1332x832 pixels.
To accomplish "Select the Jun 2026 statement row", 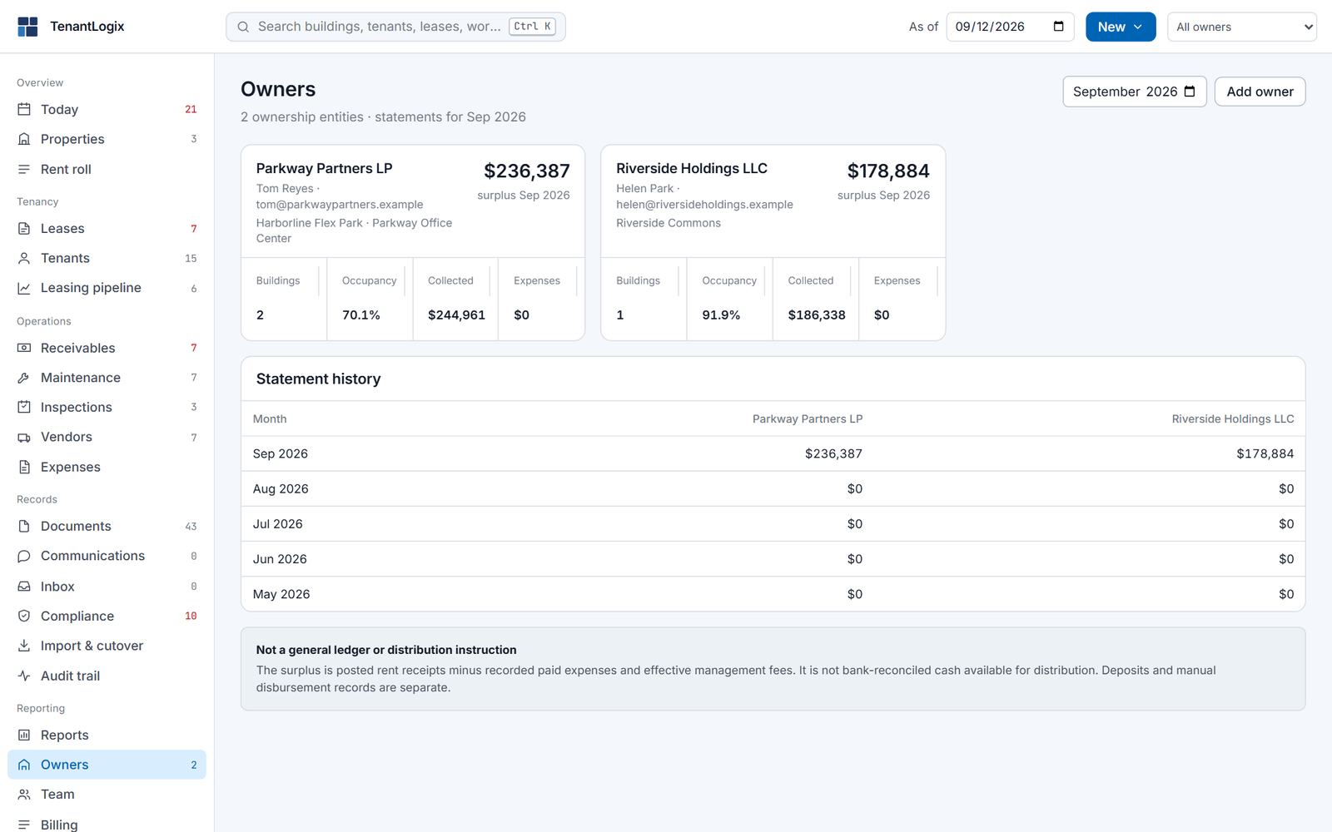I will [x=773, y=559].
